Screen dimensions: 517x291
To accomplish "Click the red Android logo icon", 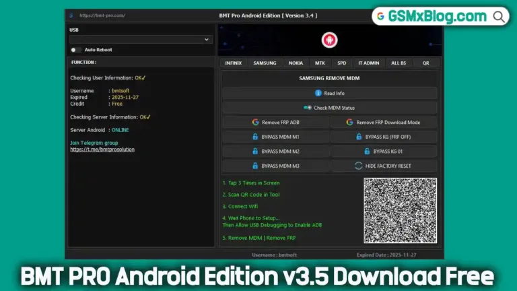I will point(329,40).
